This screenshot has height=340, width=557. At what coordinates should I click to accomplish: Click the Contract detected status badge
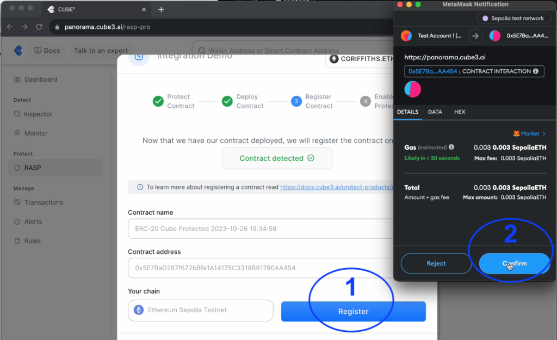[277, 158]
